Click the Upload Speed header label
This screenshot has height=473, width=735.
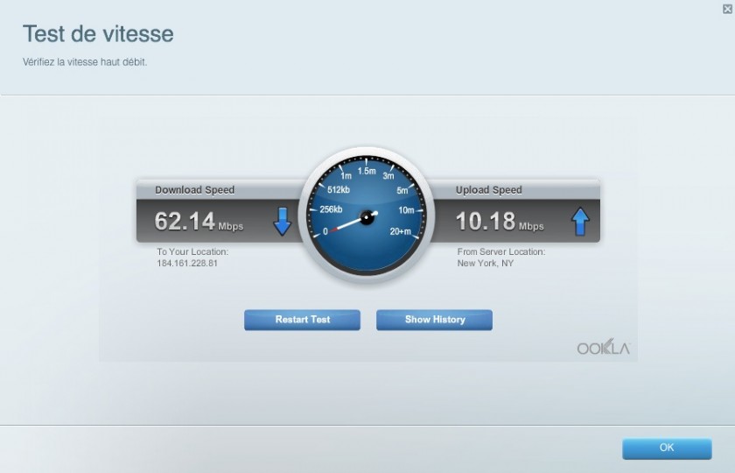coord(488,190)
